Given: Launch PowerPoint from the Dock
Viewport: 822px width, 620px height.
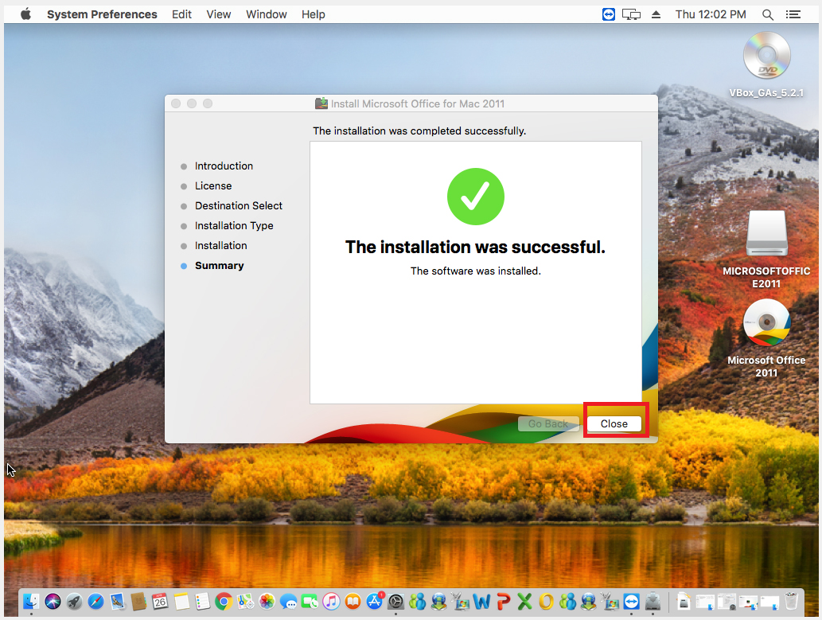Looking at the screenshot, I should [x=503, y=602].
